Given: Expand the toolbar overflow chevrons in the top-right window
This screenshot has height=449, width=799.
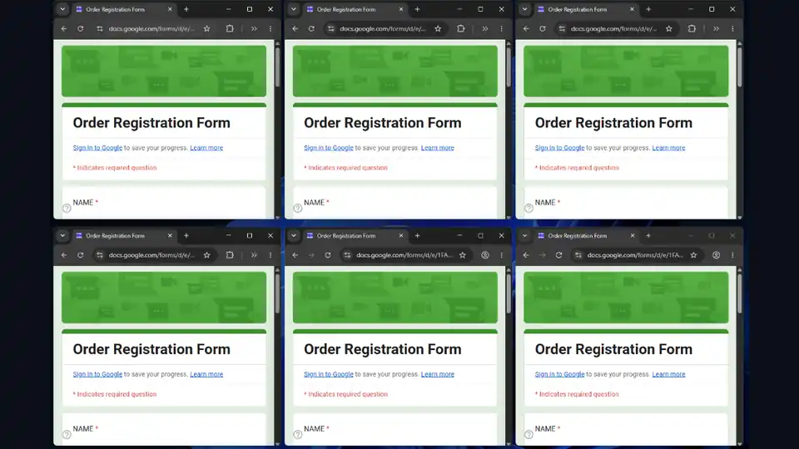Looking at the screenshot, I should point(716,29).
